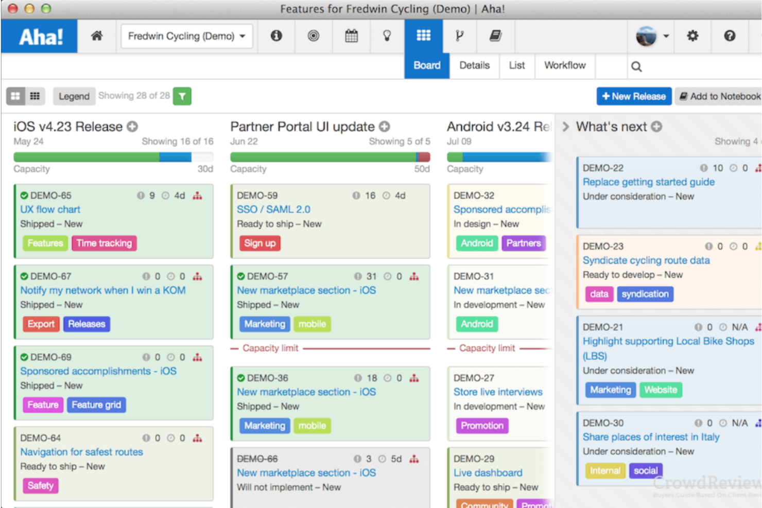This screenshot has width=762, height=508.
Task: Click the Feature grid tag on DEMO-69
Action: pyautogui.click(x=96, y=405)
